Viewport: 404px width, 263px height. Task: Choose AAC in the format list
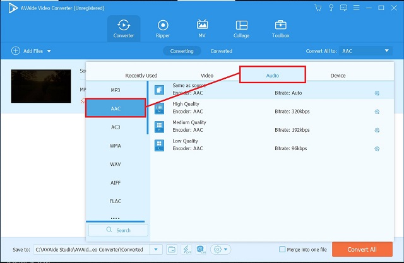point(116,108)
